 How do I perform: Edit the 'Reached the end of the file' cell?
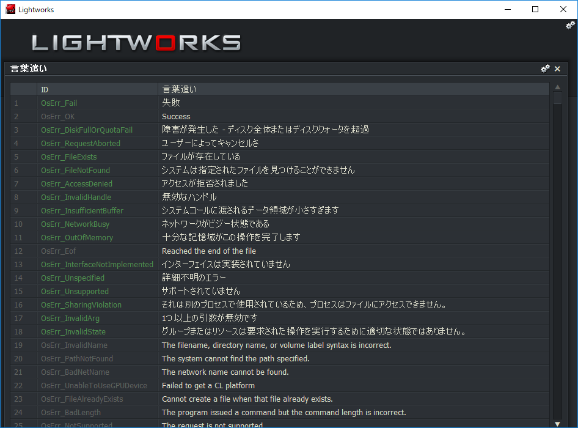click(354, 251)
